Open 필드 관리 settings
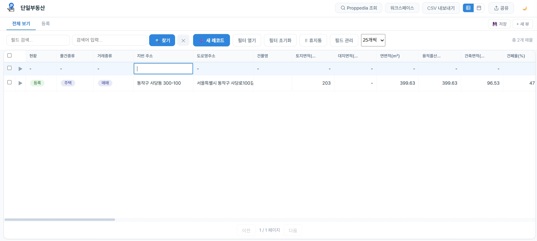Viewport: 537px width, 241px height. (344, 40)
